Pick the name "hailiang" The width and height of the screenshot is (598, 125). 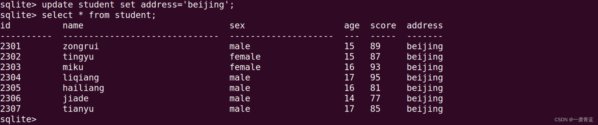83,88
